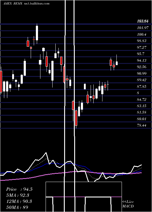Select the 83.15 price axis label
Viewport: 152px width, 212px height.
point(142,106)
